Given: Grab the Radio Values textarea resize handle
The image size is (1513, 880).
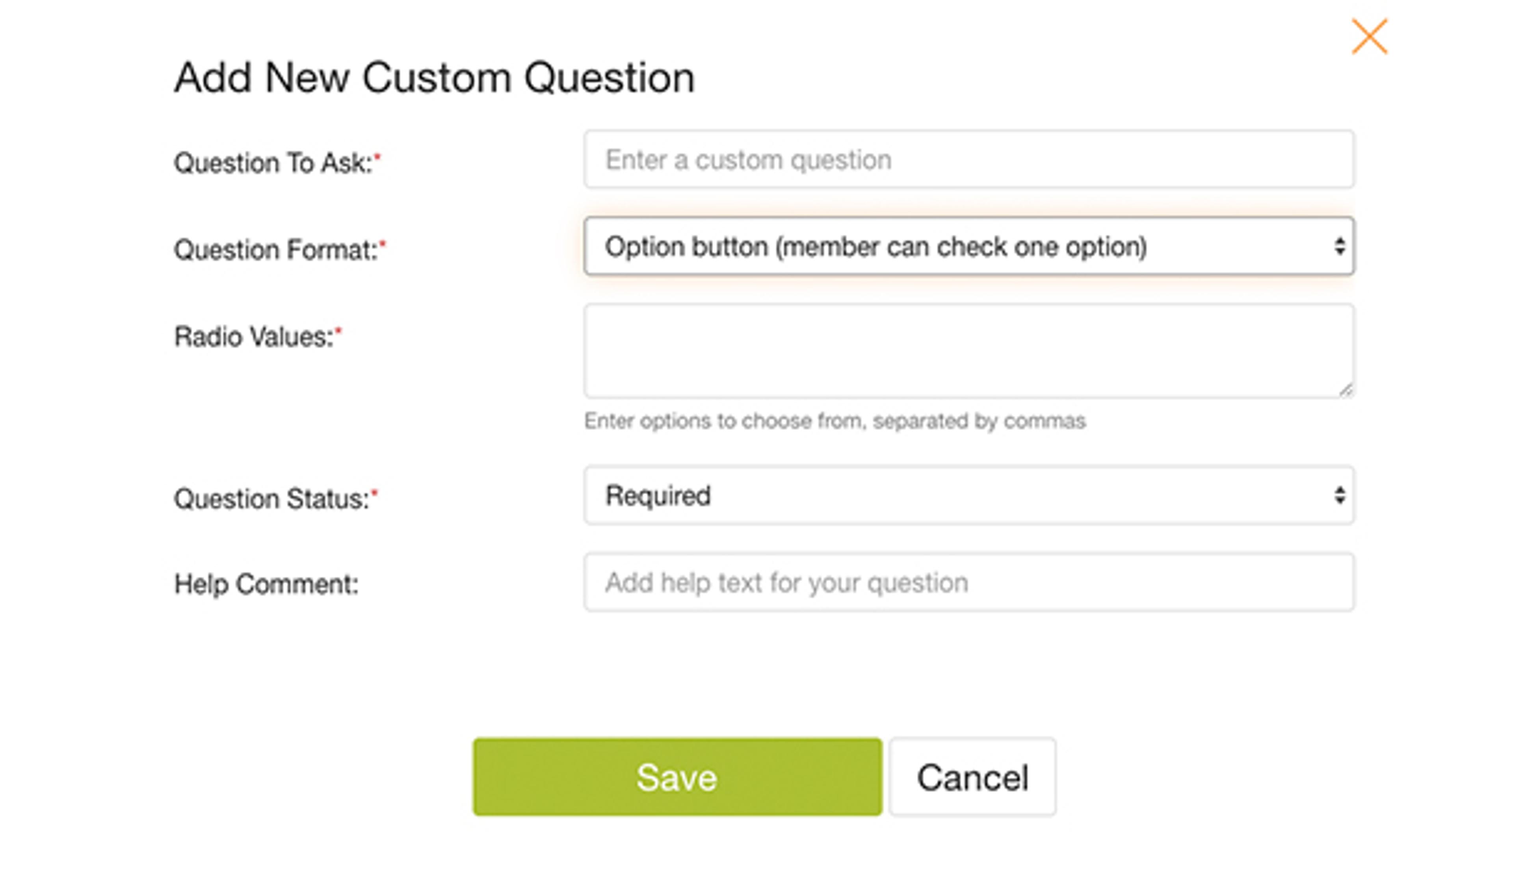Looking at the screenshot, I should pyautogui.click(x=1346, y=391).
